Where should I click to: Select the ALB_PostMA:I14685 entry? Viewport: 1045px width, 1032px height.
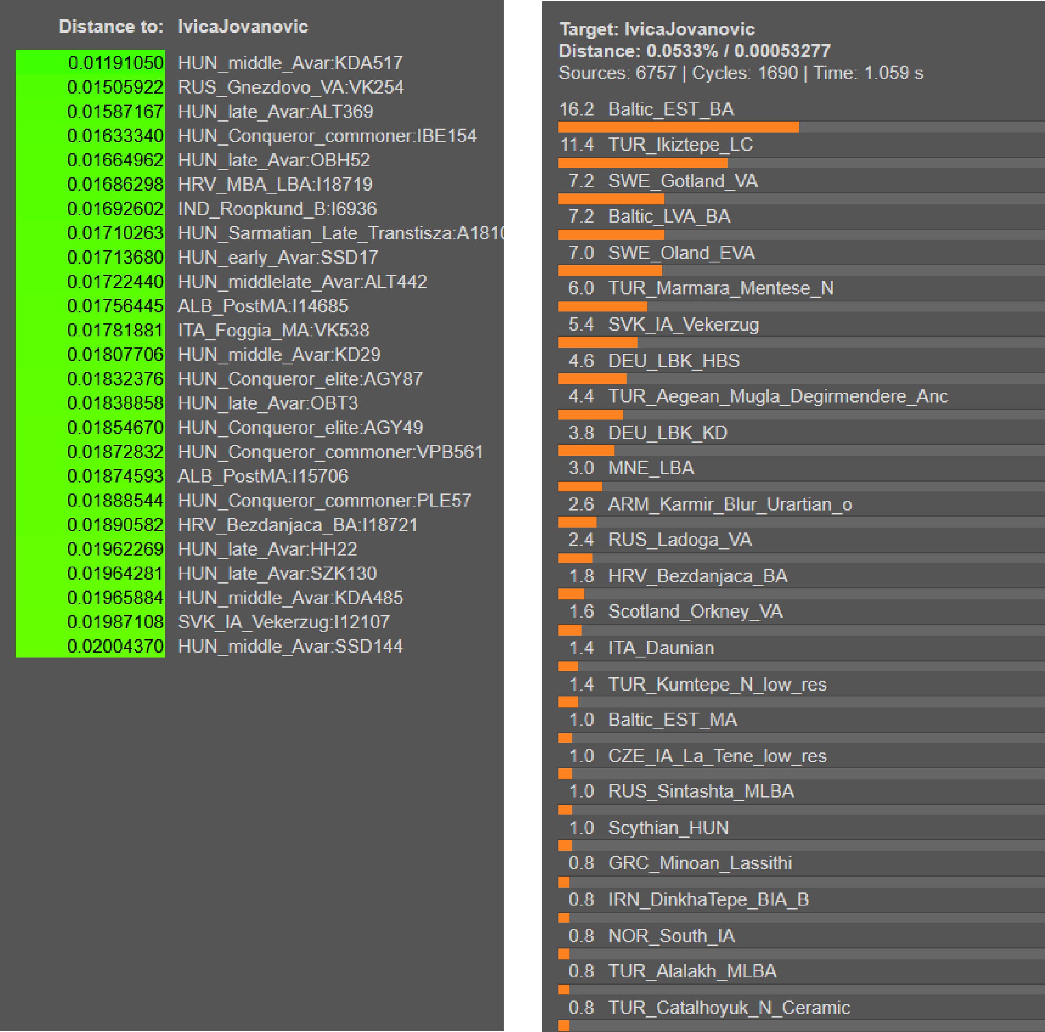[x=263, y=306]
